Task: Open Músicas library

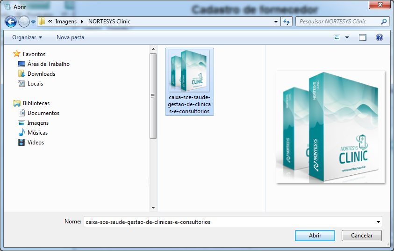Action: (x=37, y=132)
